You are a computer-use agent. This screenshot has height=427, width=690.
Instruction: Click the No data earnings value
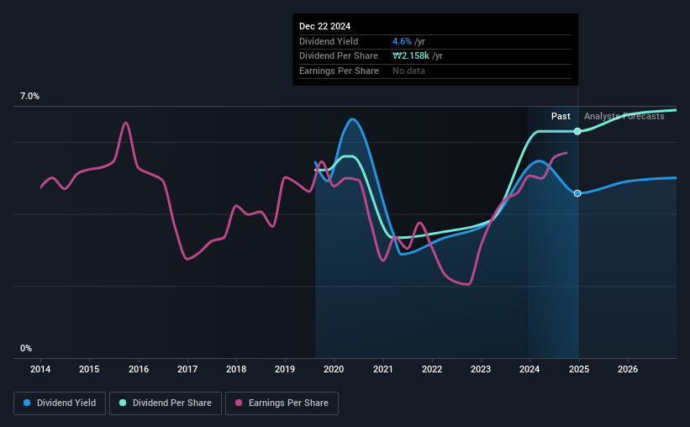[408, 71]
